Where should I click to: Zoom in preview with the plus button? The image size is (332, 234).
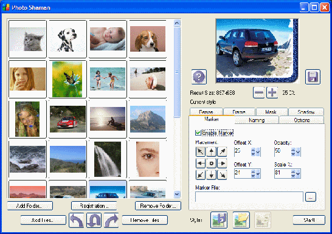click(x=272, y=92)
